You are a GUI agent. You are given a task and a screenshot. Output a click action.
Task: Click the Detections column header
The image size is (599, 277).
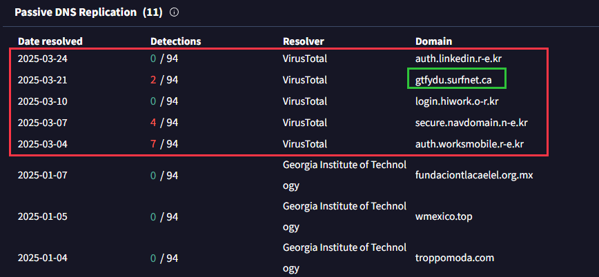[176, 41]
